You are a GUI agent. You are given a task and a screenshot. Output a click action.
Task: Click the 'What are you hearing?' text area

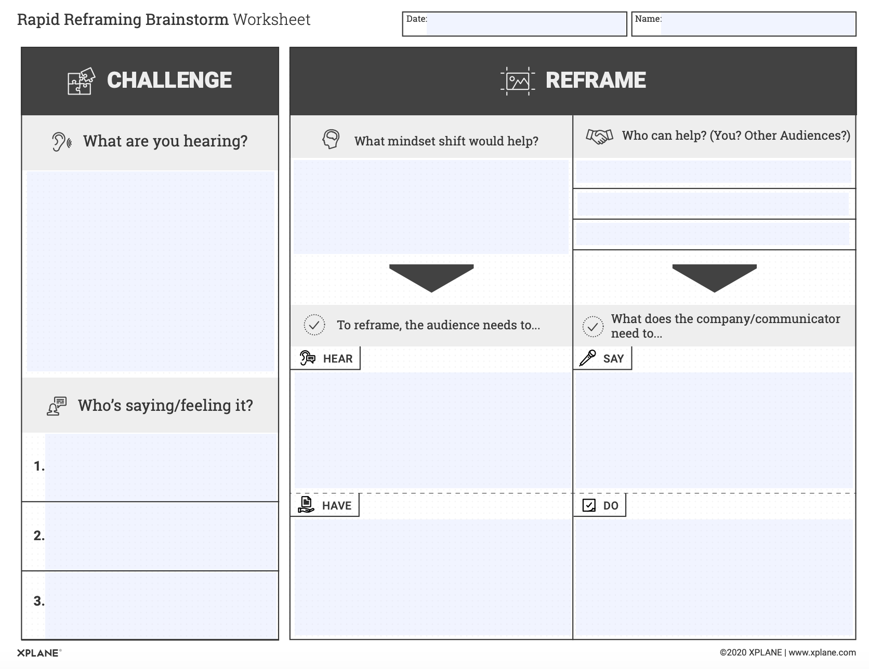pyautogui.click(x=150, y=271)
